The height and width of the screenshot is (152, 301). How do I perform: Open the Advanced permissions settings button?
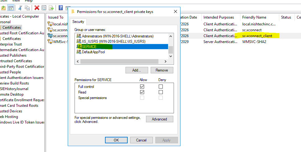[x=159, y=119]
